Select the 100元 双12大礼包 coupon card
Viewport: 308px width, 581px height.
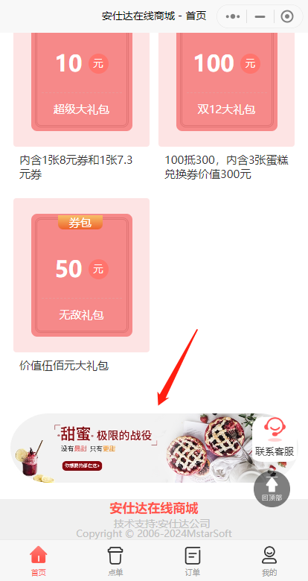[227, 81]
